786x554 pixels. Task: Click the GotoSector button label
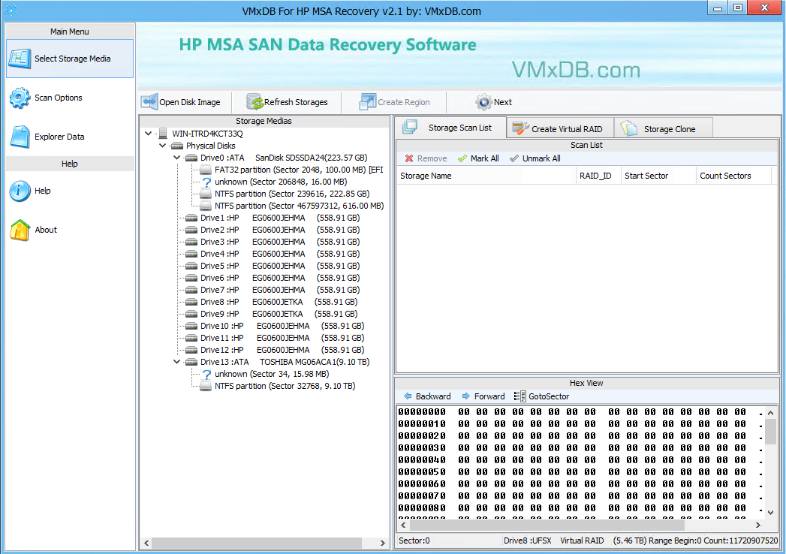(x=549, y=396)
